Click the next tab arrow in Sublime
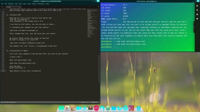 tap(3, 7)
